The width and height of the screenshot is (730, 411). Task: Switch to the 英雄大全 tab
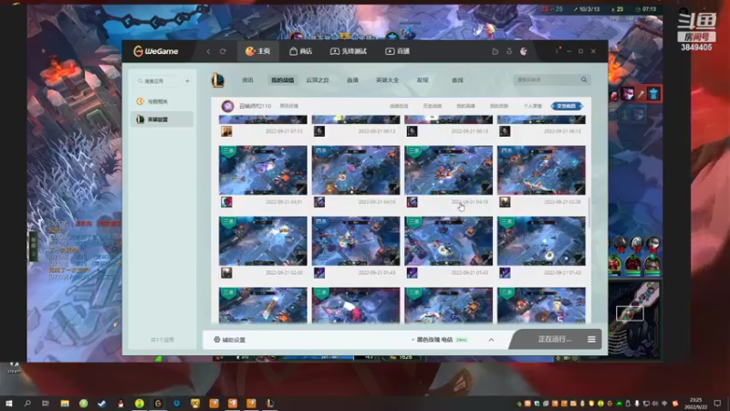387,80
